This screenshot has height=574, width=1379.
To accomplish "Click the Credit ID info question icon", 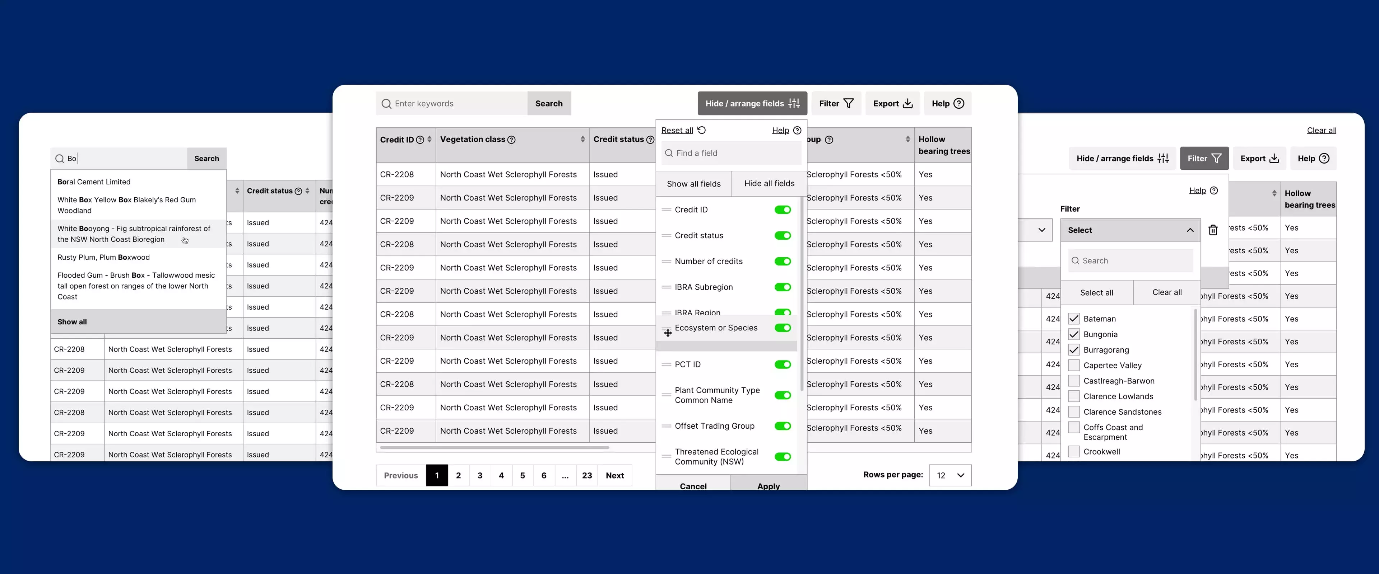I will (x=420, y=140).
